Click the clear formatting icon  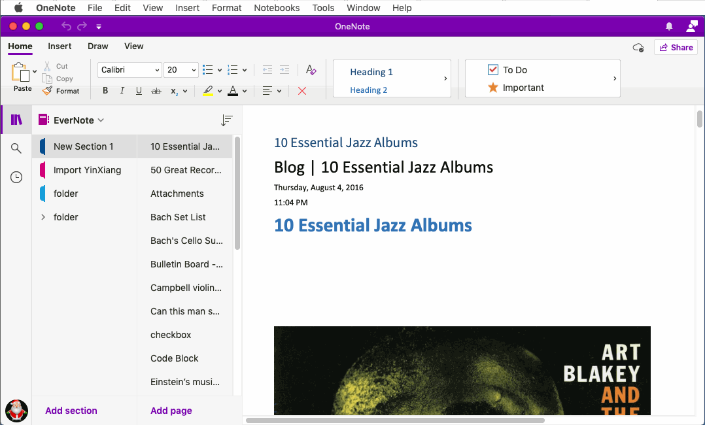[311, 70]
